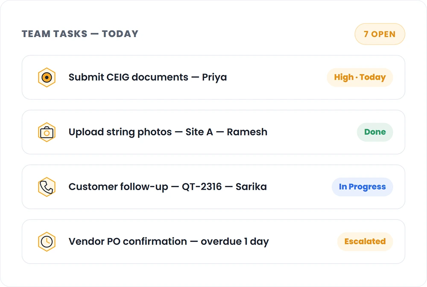Viewport: 427px width, 287px height.
Task: Select the Customer follow-up task card
Action: click(x=213, y=187)
